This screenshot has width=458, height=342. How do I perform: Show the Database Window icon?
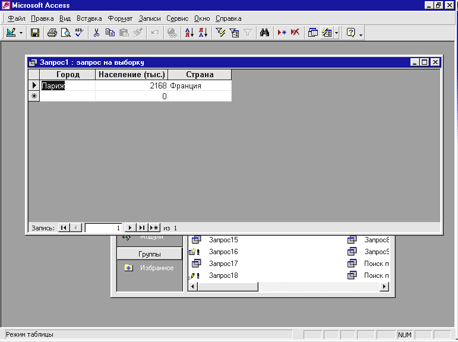click(313, 33)
